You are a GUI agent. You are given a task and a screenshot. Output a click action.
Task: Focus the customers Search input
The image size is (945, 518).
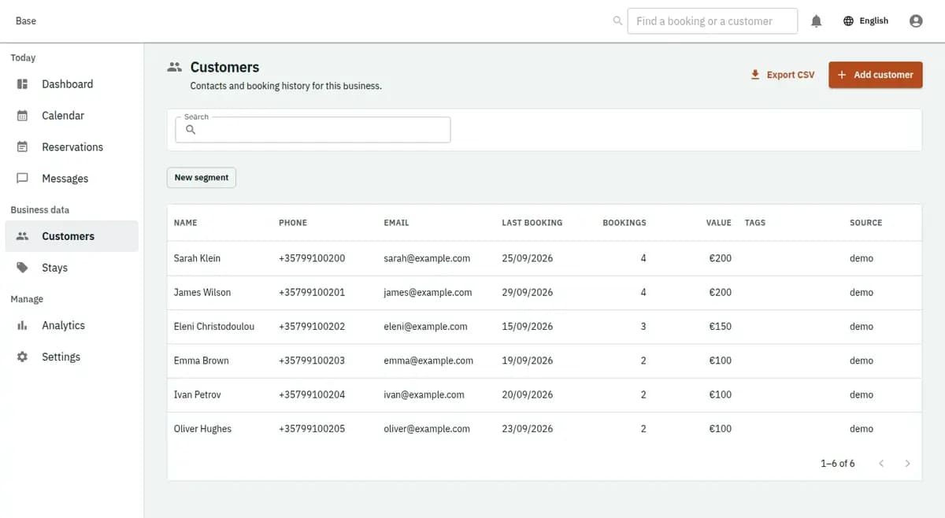[313, 130]
